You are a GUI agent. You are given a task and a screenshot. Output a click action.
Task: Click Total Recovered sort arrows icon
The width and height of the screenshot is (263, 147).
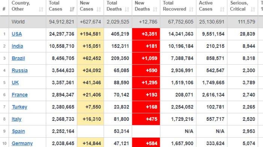[191, 9]
